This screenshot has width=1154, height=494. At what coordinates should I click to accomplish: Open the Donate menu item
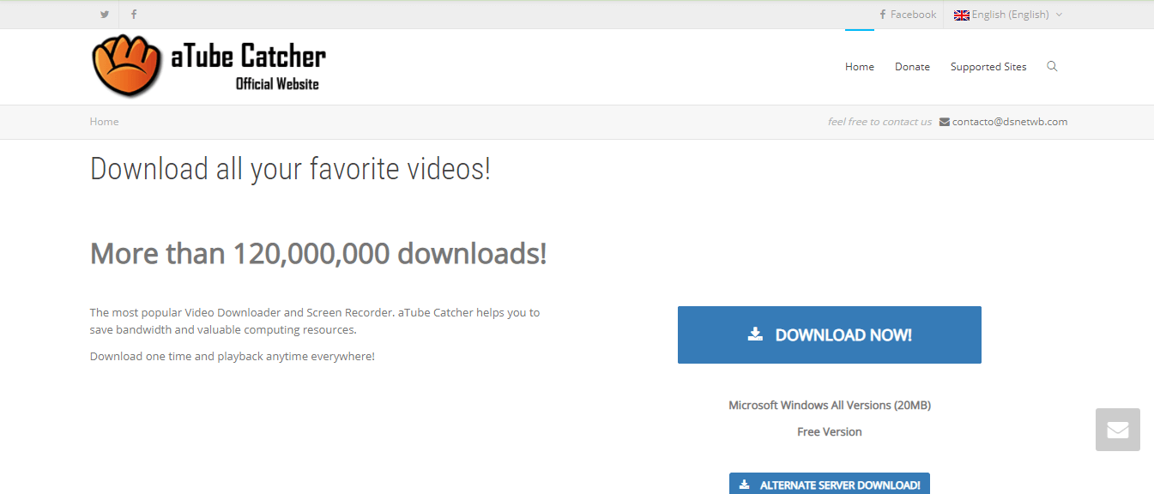point(912,67)
